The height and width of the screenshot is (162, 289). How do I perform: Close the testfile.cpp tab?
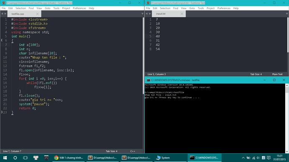pos(37,14)
